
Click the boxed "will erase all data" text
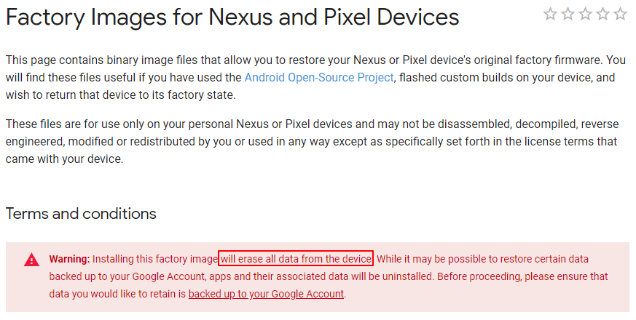coord(296,259)
